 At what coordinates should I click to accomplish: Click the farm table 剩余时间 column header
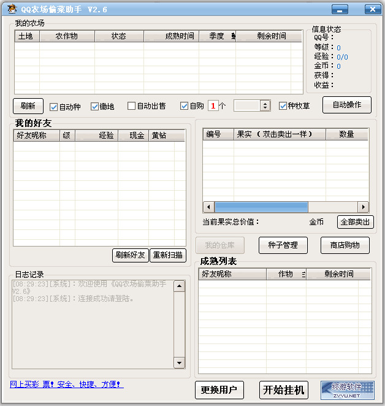269,36
